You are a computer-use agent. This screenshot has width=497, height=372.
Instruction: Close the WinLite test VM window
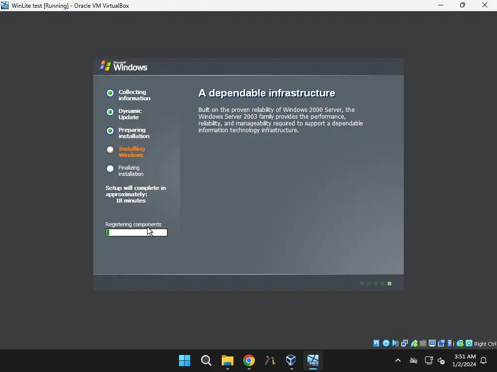(485, 5)
